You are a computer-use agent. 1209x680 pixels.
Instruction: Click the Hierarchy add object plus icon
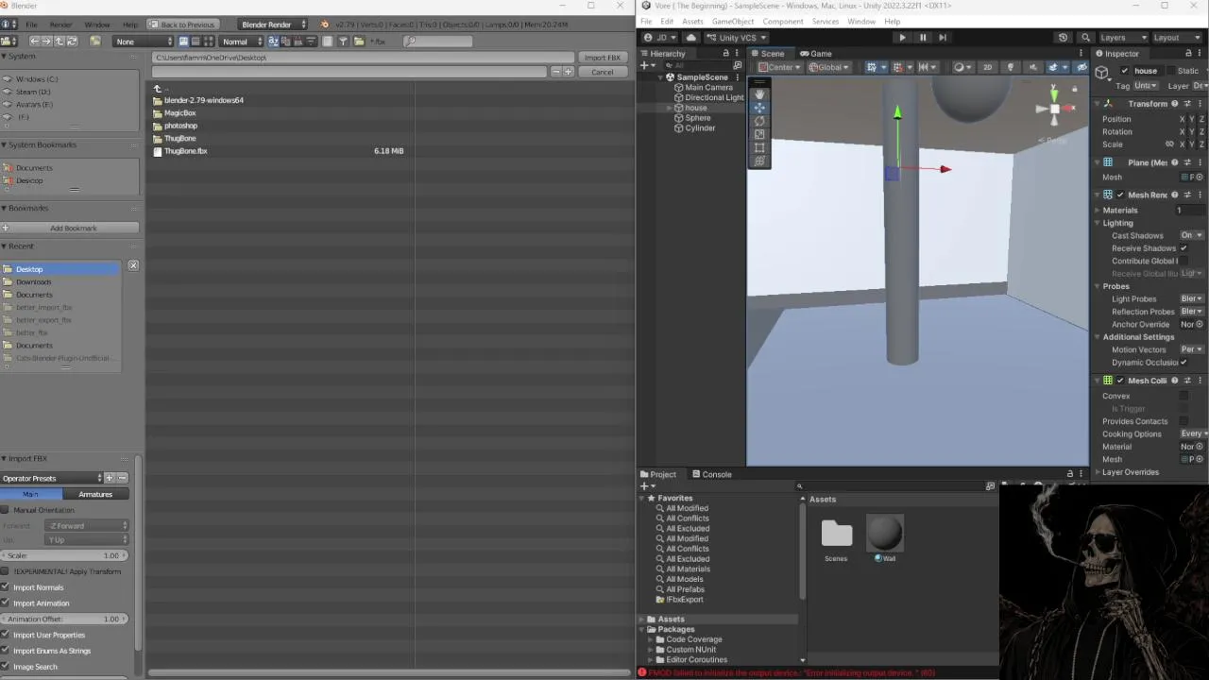(645, 65)
